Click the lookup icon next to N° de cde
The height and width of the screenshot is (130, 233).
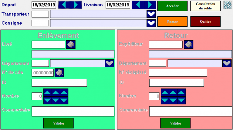point(59,73)
